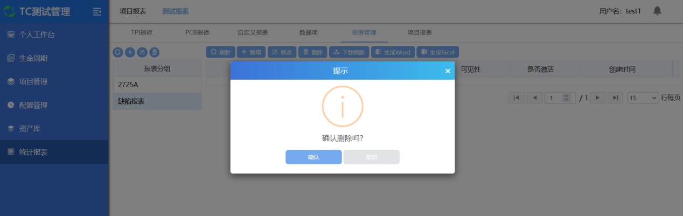
Task: Click the 报表分组 column header
Action: point(157,68)
